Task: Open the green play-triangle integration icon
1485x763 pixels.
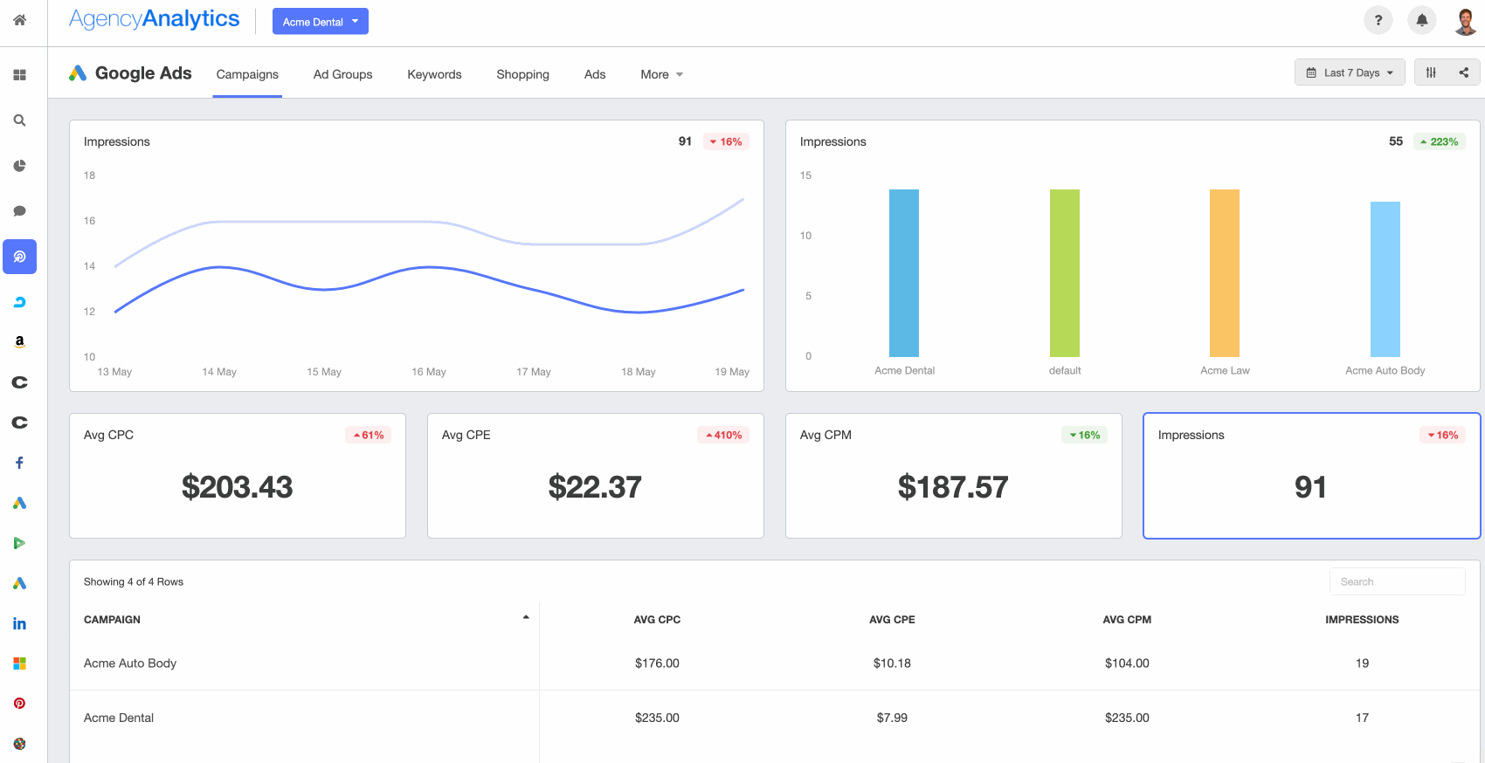Action: 19,543
